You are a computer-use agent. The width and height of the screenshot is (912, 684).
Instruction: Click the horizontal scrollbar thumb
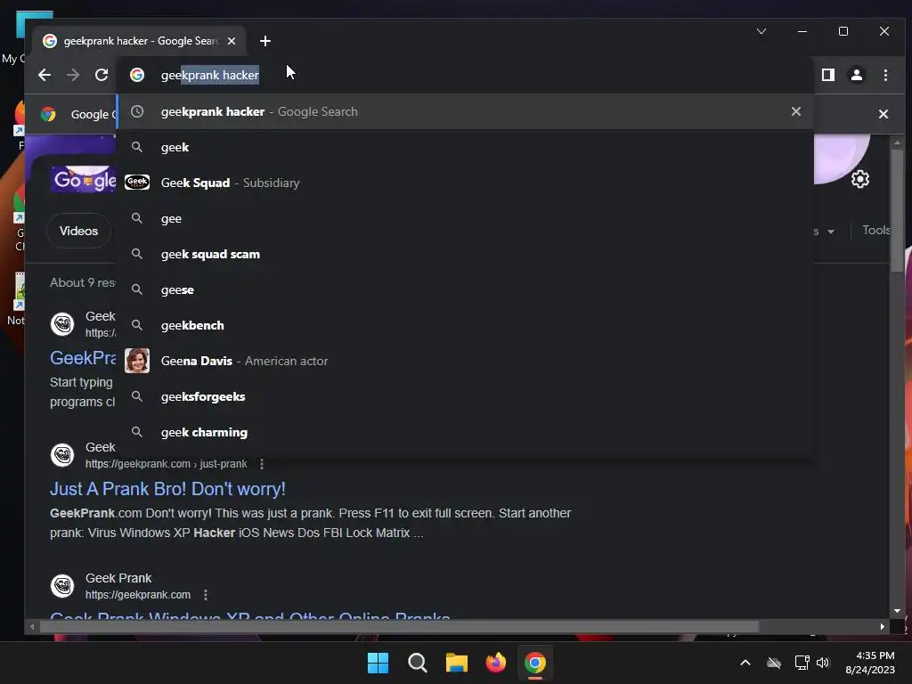pos(399,626)
